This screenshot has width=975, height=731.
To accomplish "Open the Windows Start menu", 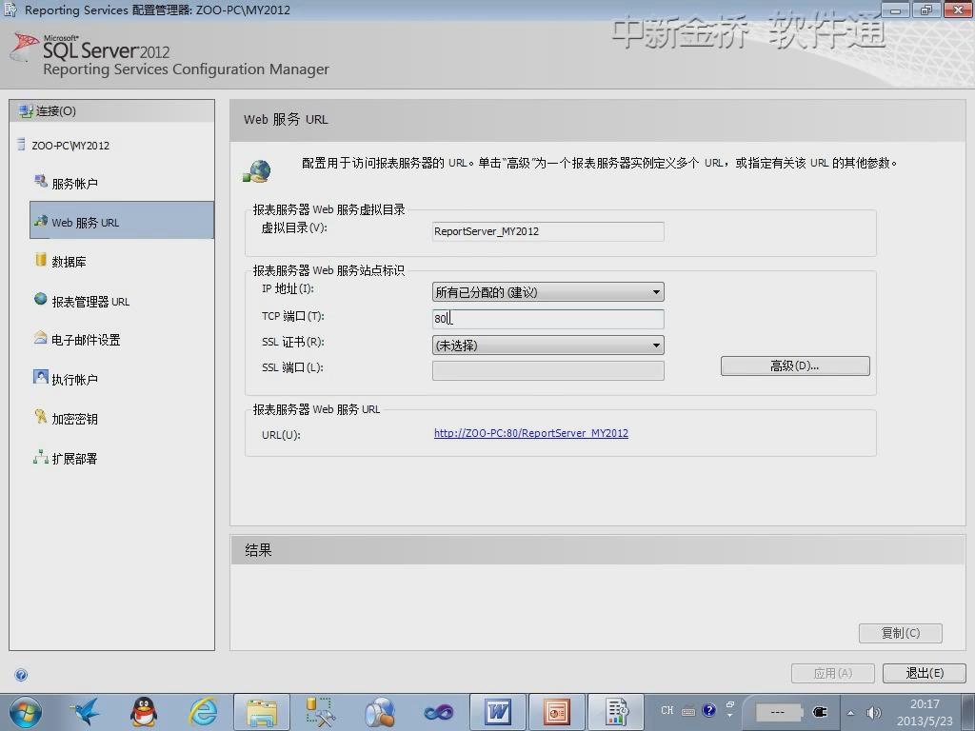I will click(x=26, y=712).
